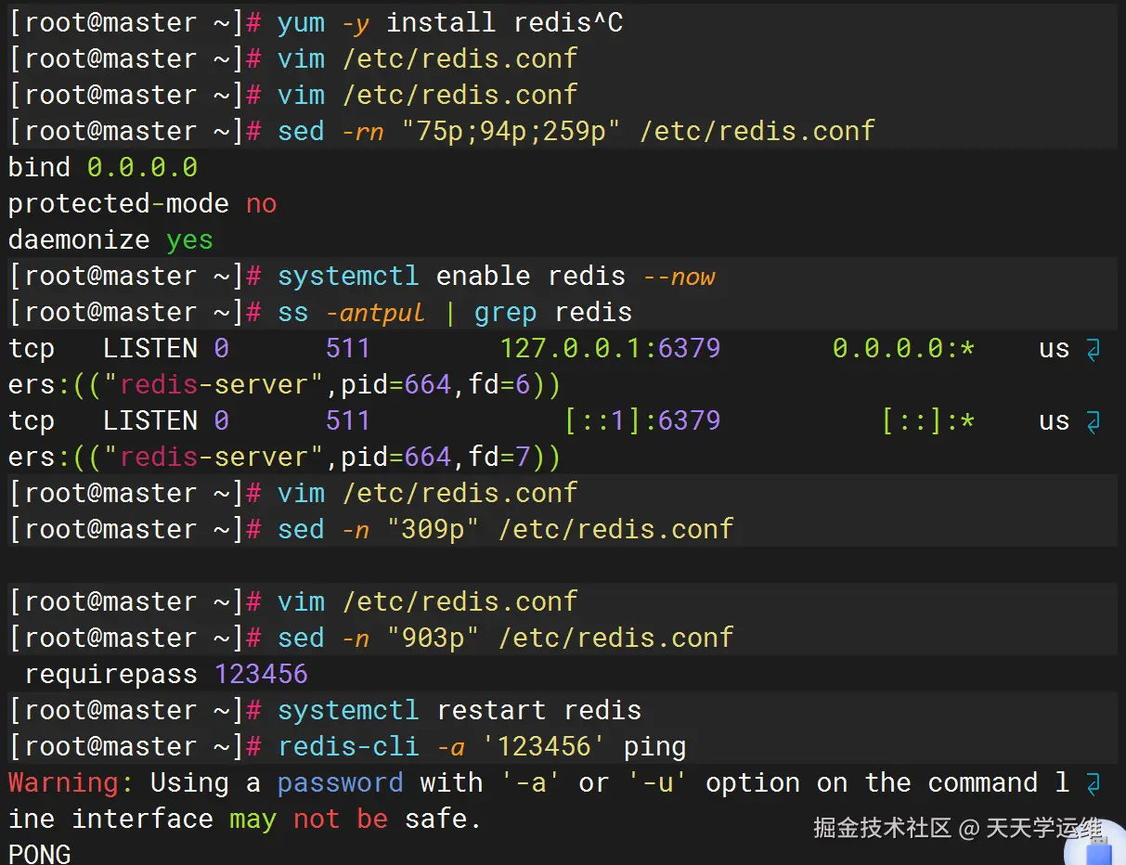Click the "daemonize yes" output line
The height and width of the screenshot is (865, 1126).
pyautogui.click(x=110, y=240)
